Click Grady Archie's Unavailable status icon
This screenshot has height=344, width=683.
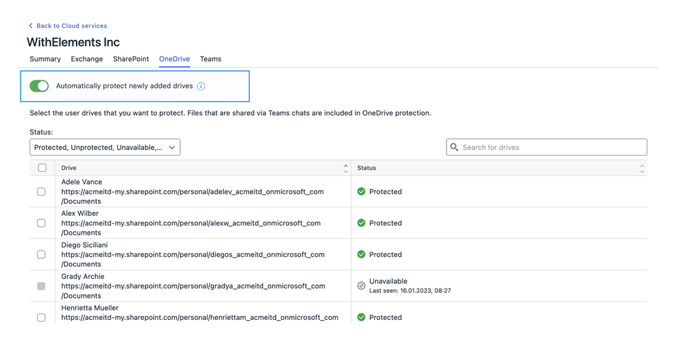pyautogui.click(x=361, y=286)
